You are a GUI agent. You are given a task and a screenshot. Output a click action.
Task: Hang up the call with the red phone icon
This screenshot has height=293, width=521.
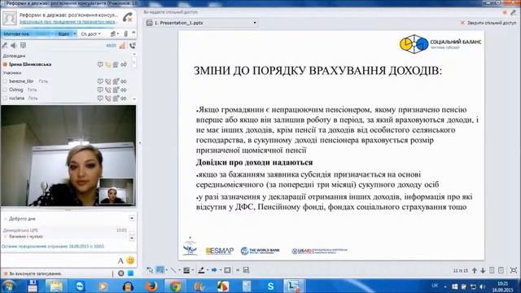pos(128,17)
